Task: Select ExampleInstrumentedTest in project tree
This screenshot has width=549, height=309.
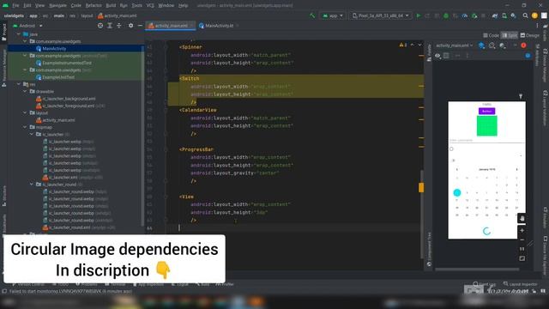Action: coord(67,63)
